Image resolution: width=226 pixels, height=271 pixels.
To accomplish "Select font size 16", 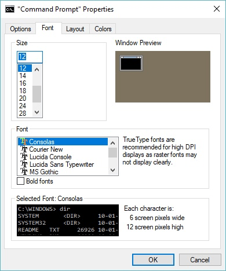I will pos(25,83).
